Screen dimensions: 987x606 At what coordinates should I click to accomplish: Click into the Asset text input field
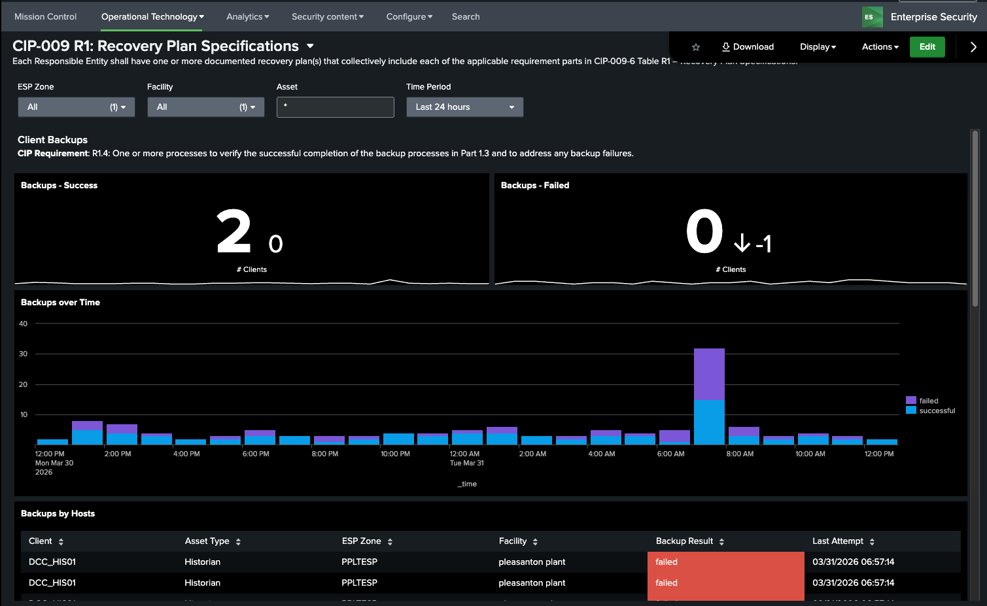click(x=335, y=107)
